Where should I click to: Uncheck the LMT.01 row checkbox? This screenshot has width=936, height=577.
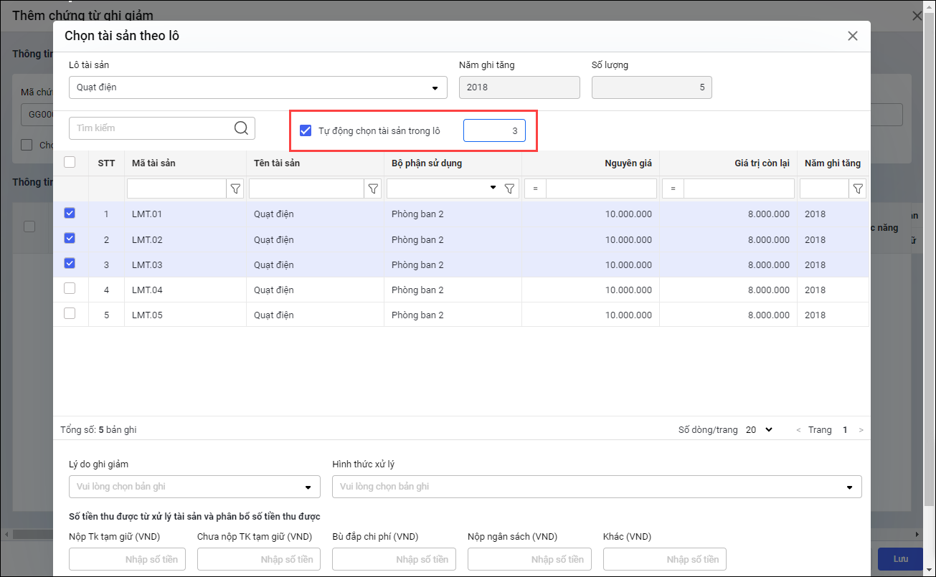click(x=70, y=213)
